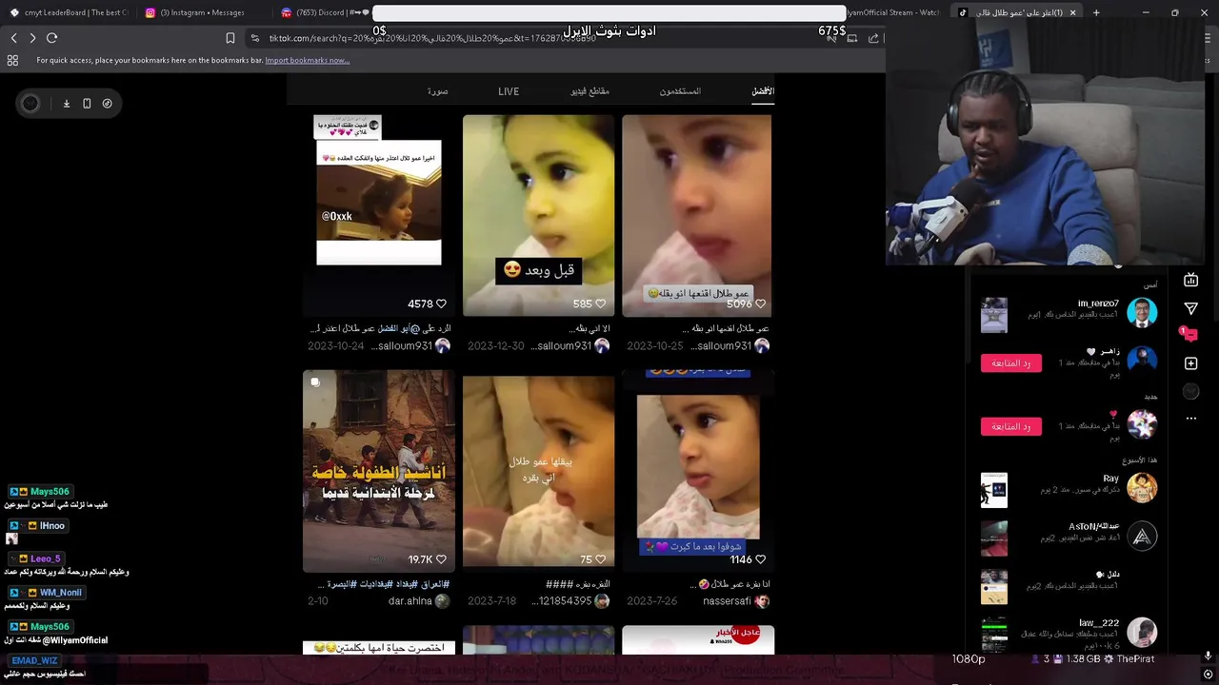Open the video captioned عمو طلال اقنعها
The image size is (1219, 685).
[697, 216]
